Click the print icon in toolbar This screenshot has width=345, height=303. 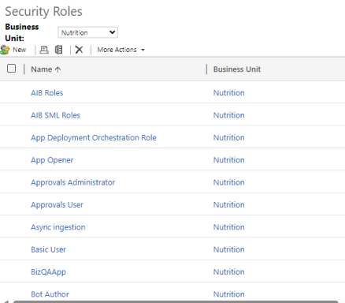tap(44, 50)
